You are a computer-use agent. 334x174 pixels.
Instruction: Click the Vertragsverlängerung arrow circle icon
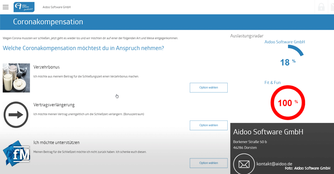pos(16,115)
